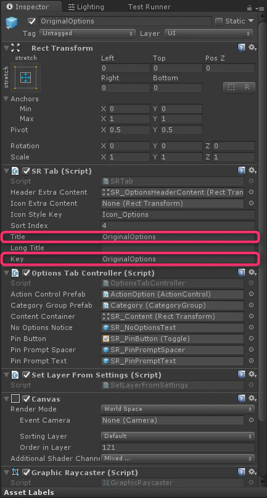Collapse the Options Tab Controller component
This screenshot has width=267, height=498.
click(6, 273)
